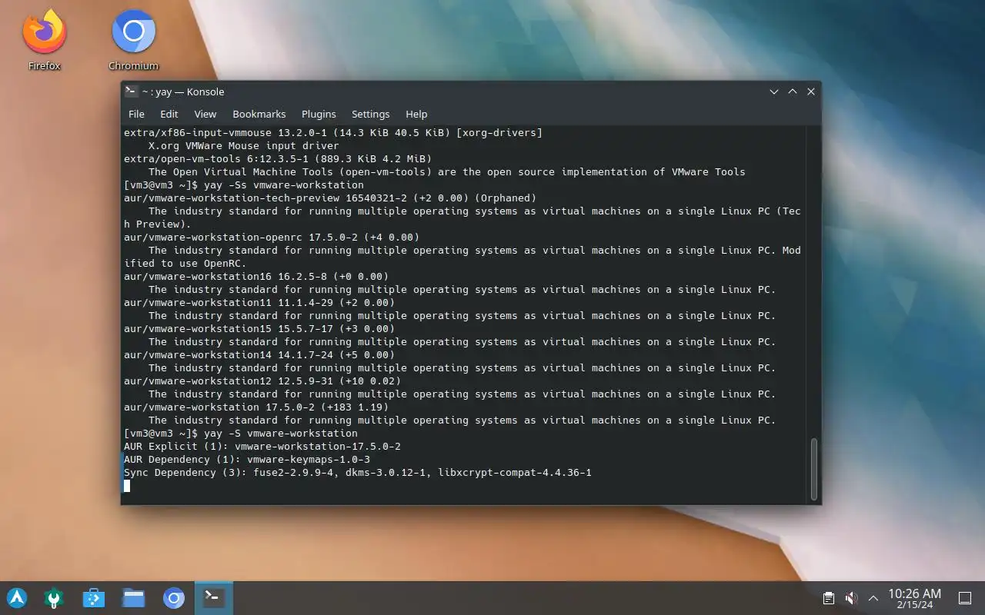Screen dimensions: 985x615
Task: Click the text "extra/open-vm-tools 6:12.3.5-1"
Action: click(216, 158)
